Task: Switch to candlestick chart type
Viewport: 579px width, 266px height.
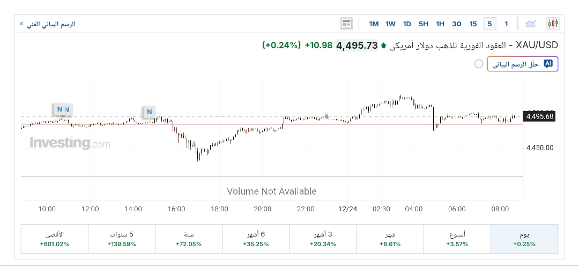Action: coord(553,24)
